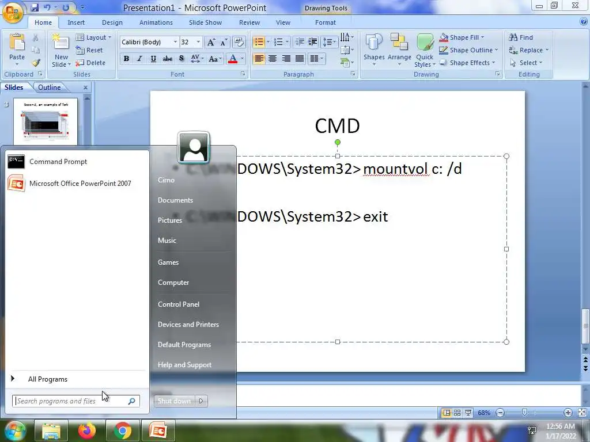Decrease font size with Shrink Font

tap(224, 42)
